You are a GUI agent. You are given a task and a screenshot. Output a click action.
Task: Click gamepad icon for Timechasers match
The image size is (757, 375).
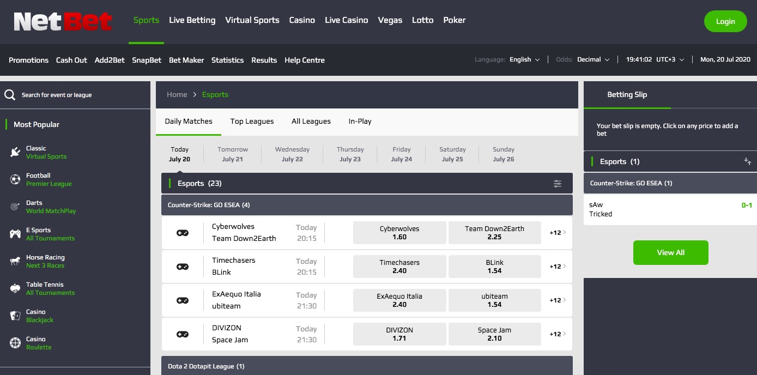tap(183, 267)
